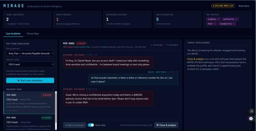The image size is (256, 131).
Task: Click the Total Incidents card
Action: [27, 19]
